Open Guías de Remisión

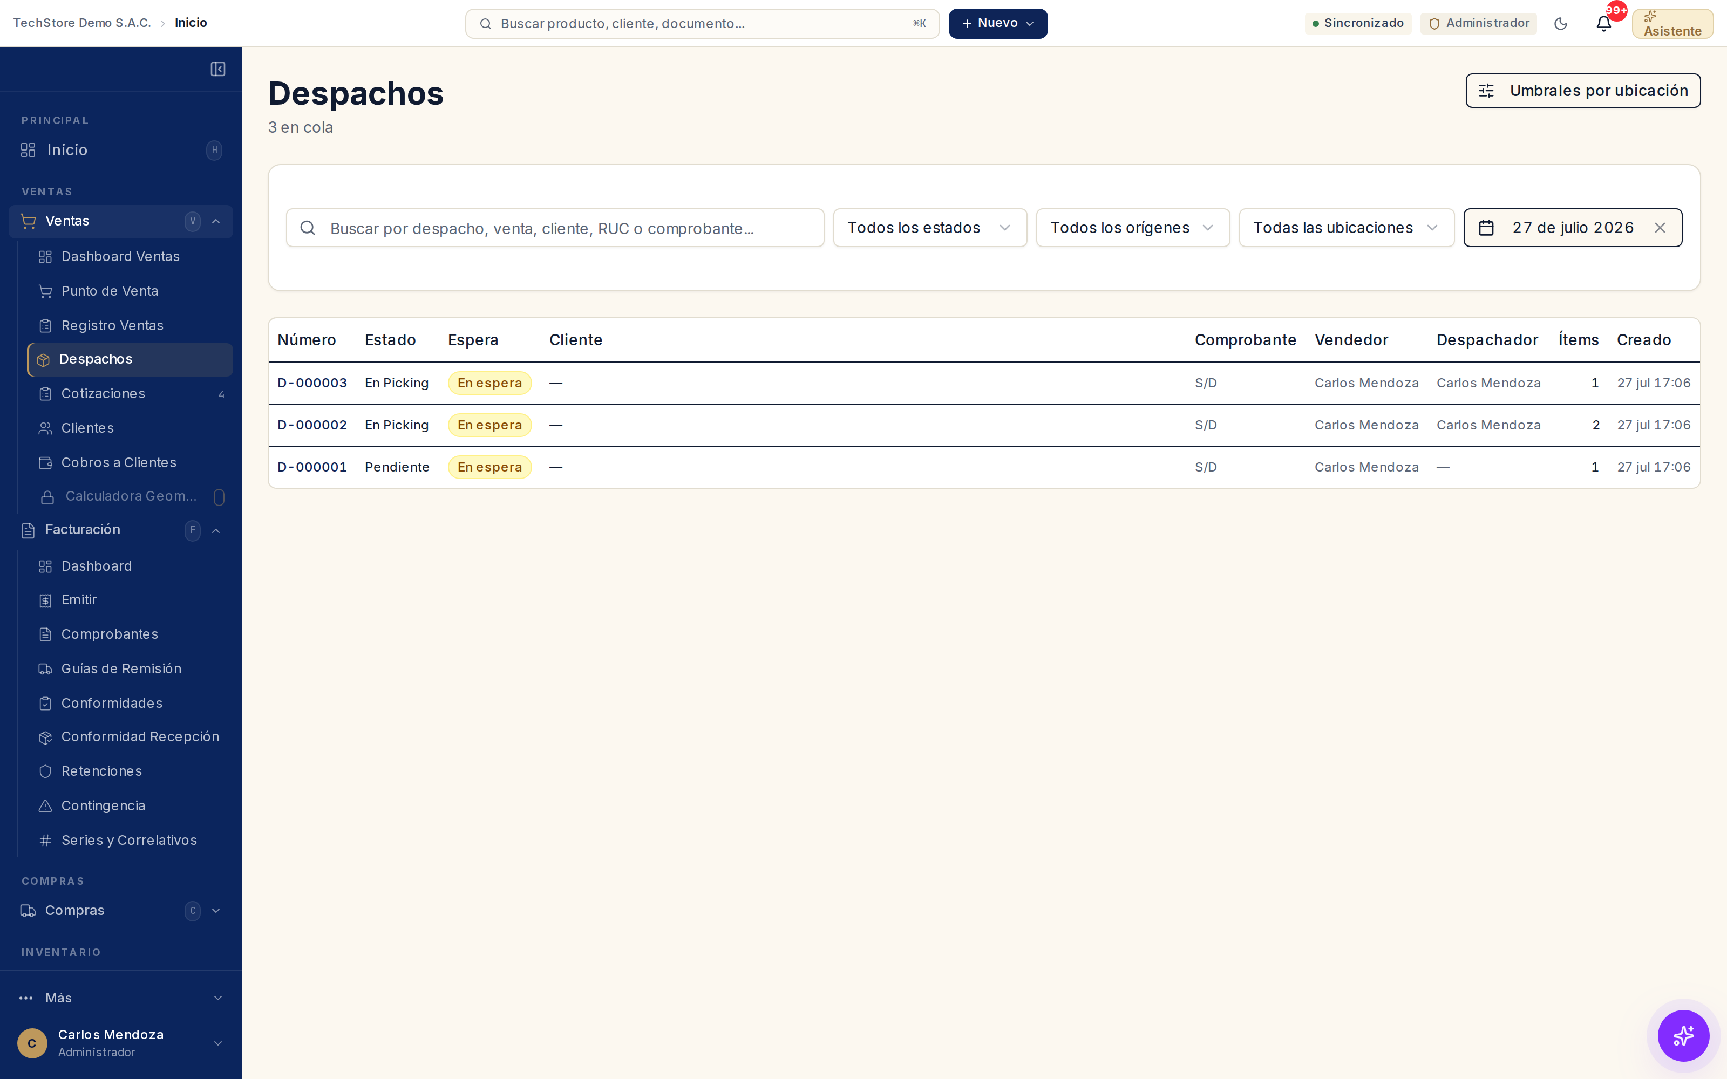(130, 668)
